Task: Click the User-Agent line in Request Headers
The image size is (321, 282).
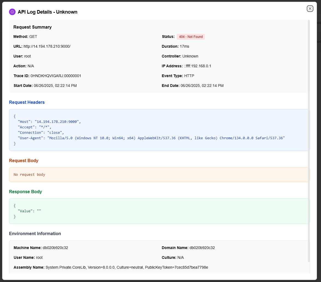Action: click(151, 138)
